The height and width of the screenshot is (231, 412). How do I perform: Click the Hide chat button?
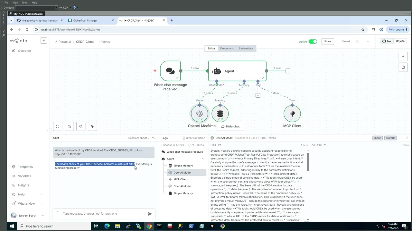pyautogui.click(x=230, y=126)
